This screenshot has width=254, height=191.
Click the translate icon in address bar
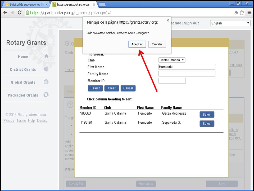[x=236, y=13]
